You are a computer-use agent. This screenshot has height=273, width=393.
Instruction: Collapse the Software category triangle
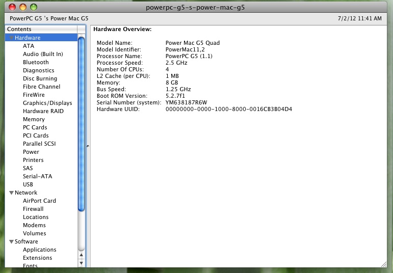12,241
